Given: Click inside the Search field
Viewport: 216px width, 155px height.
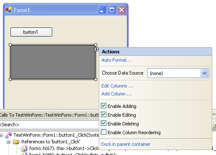Looking at the screenshot, I should [x=49, y=125].
